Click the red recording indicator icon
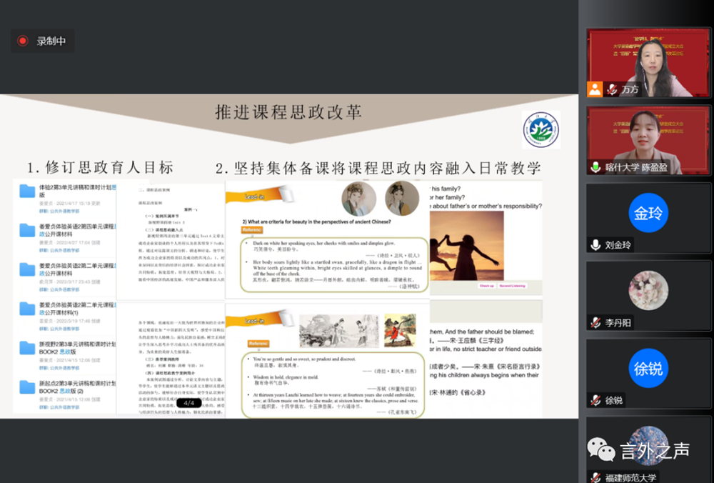Viewport: 714px width, 483px height. (23, 41)
